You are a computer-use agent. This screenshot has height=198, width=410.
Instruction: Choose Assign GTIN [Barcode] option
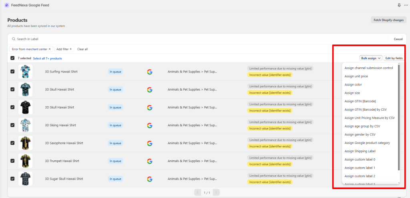(360, 101)
